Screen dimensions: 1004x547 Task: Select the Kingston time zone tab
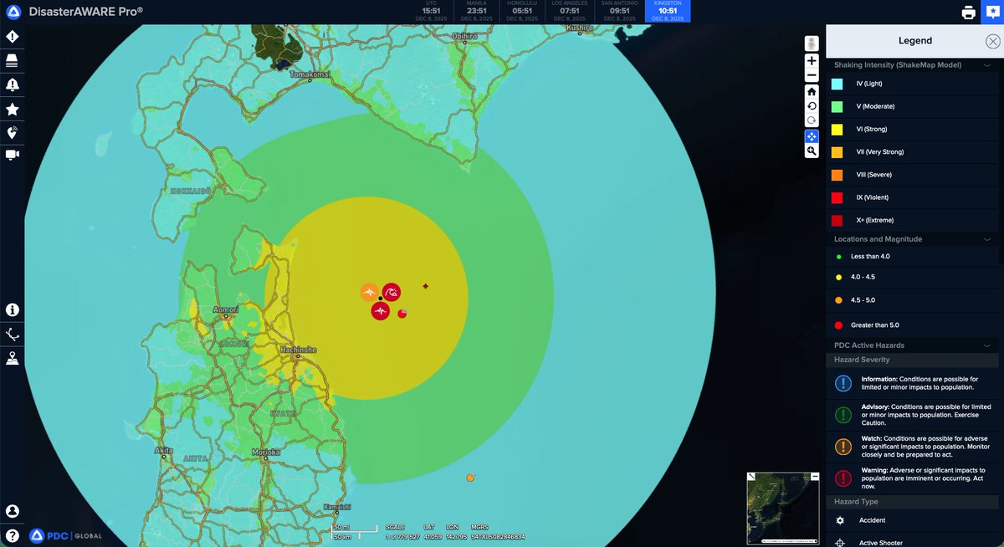coord(668,11)
